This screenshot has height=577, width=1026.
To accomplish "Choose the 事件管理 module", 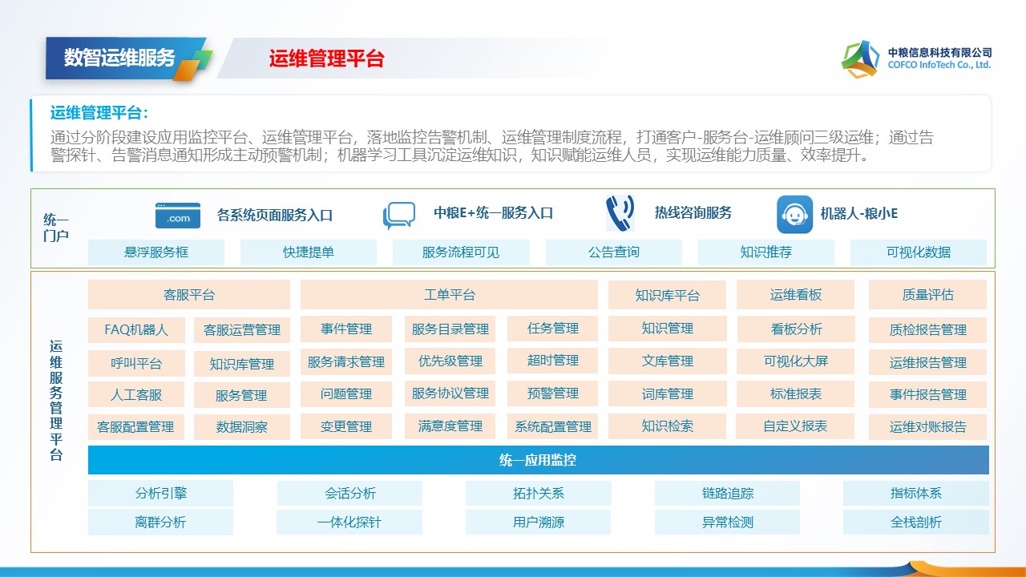I will pyautogui.click(x=346, y=329).
